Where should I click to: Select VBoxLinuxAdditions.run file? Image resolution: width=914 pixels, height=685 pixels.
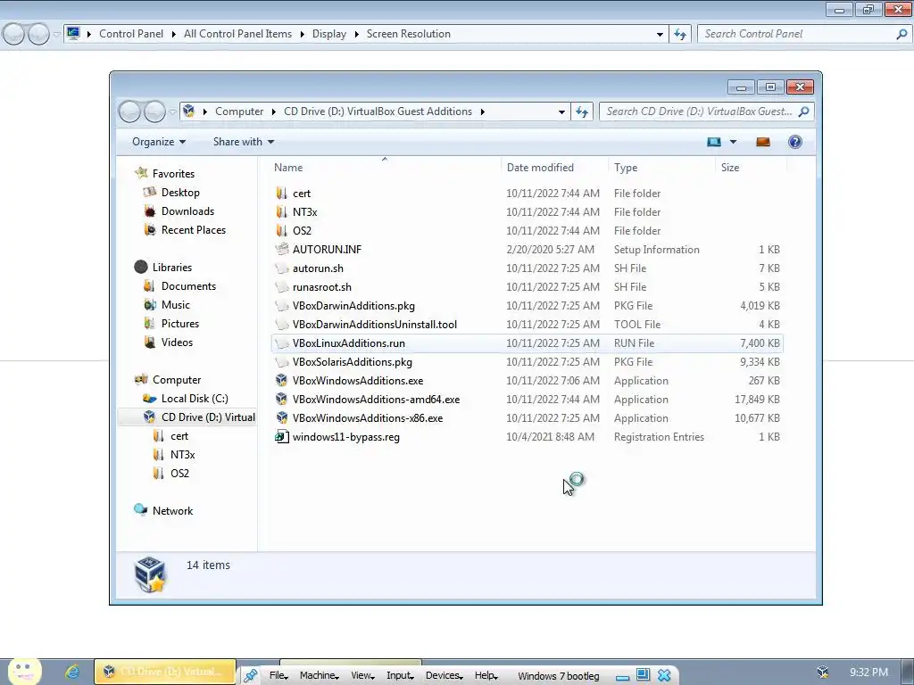click(527, 343)
